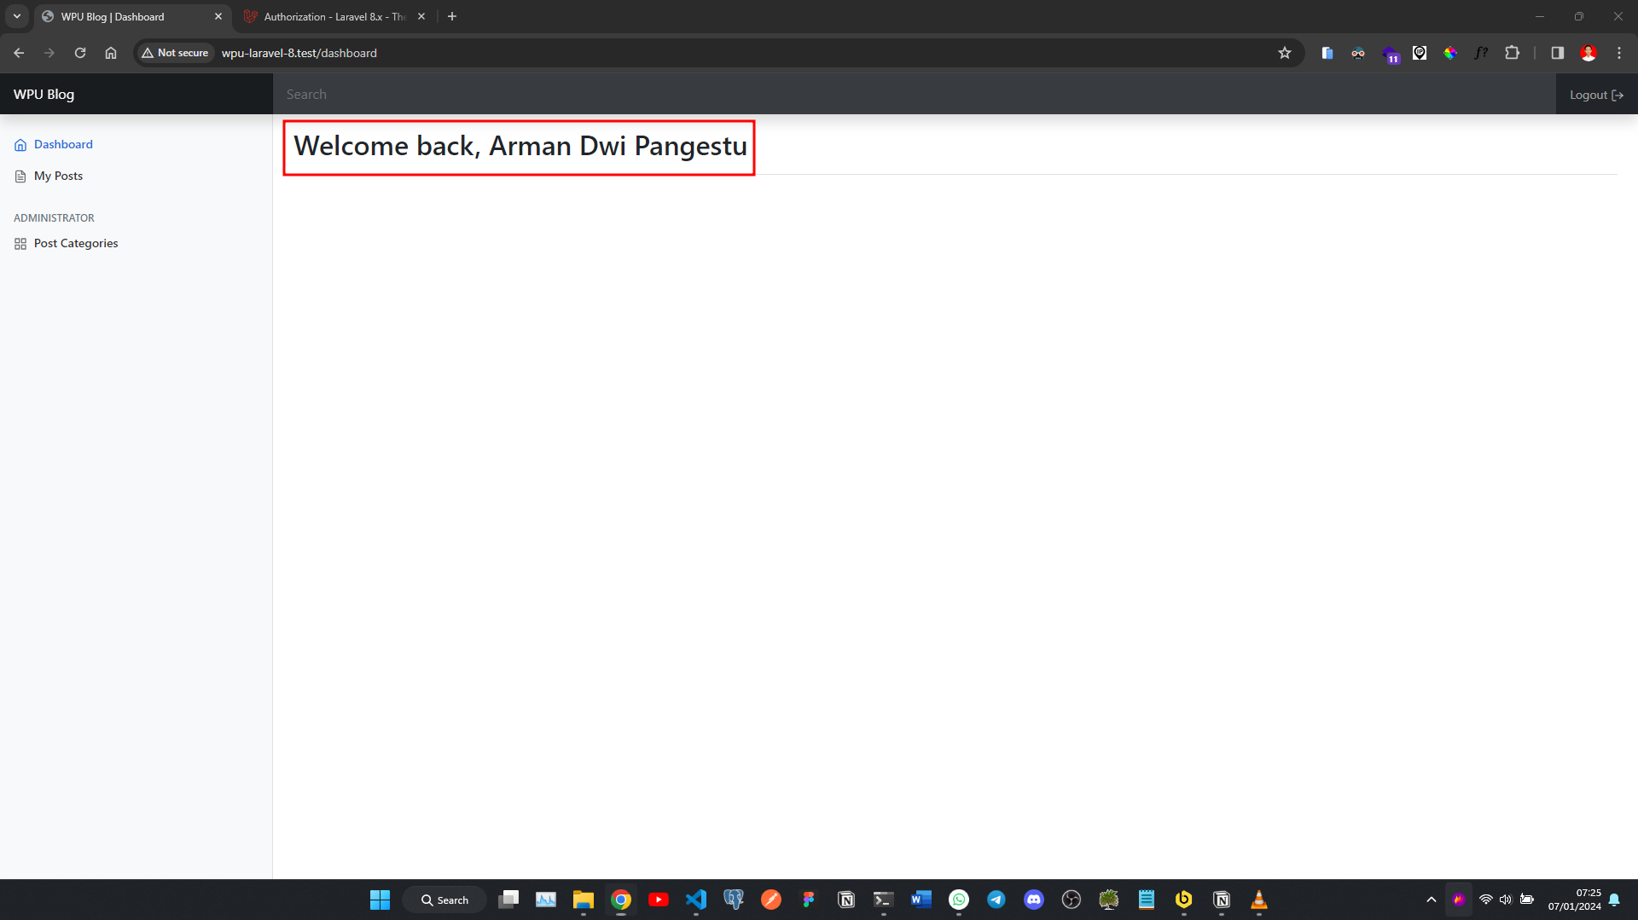This screenshot has height=920, width=1638.
Task: Bookmark this page with the star icon
Action: (x=1285, y=53)
